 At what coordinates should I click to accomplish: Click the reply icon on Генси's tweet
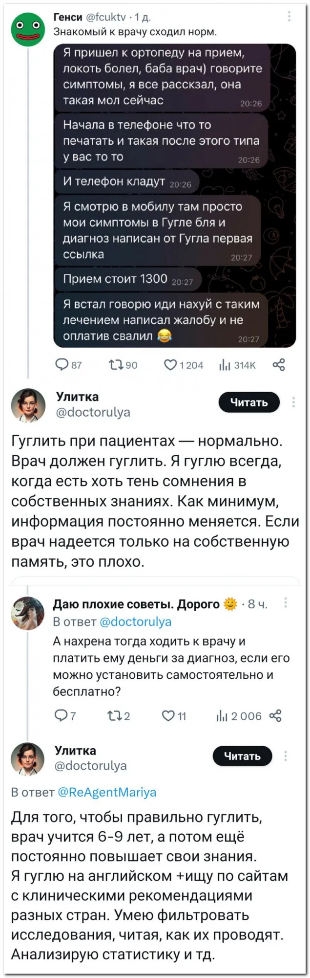(62, 365)
